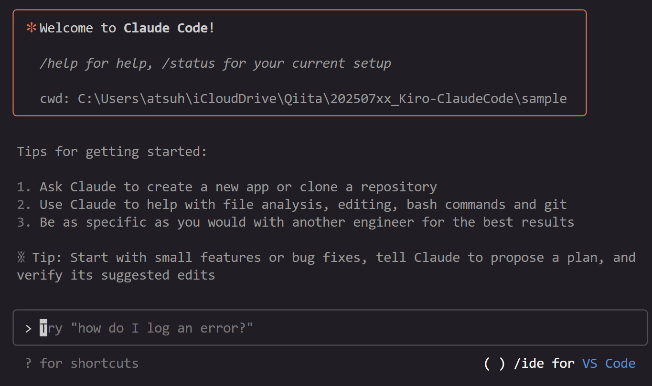Screen dimensions: 652x386
Task: Select the Tips for getting started heading
Action: [111, 151]
